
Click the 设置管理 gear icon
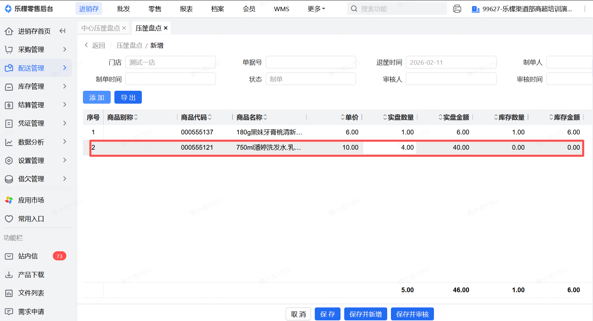click(x=9, y=160)
